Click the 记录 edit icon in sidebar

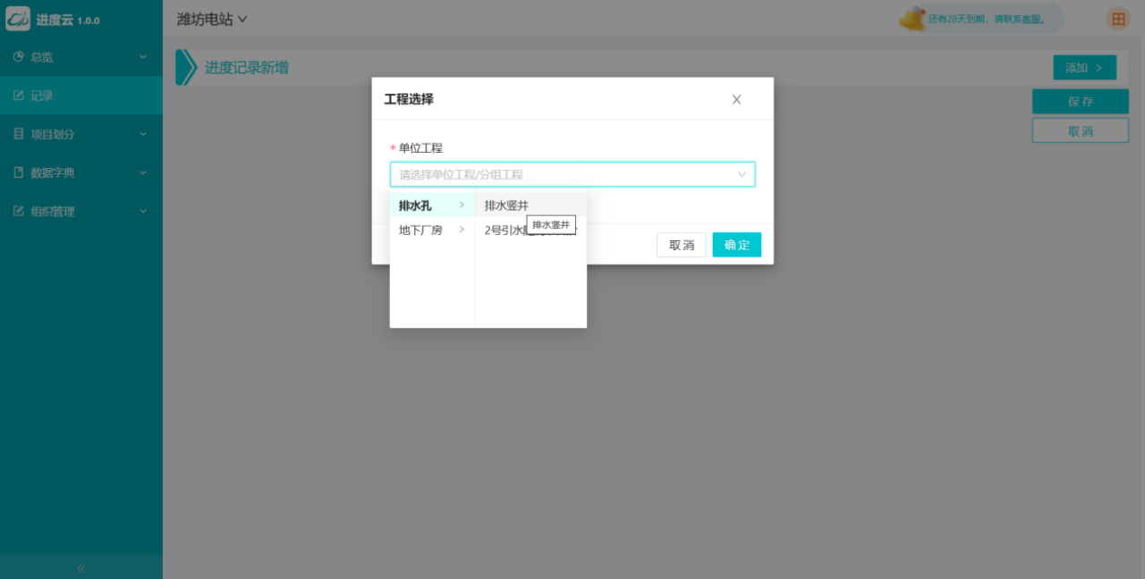point(18,96)
